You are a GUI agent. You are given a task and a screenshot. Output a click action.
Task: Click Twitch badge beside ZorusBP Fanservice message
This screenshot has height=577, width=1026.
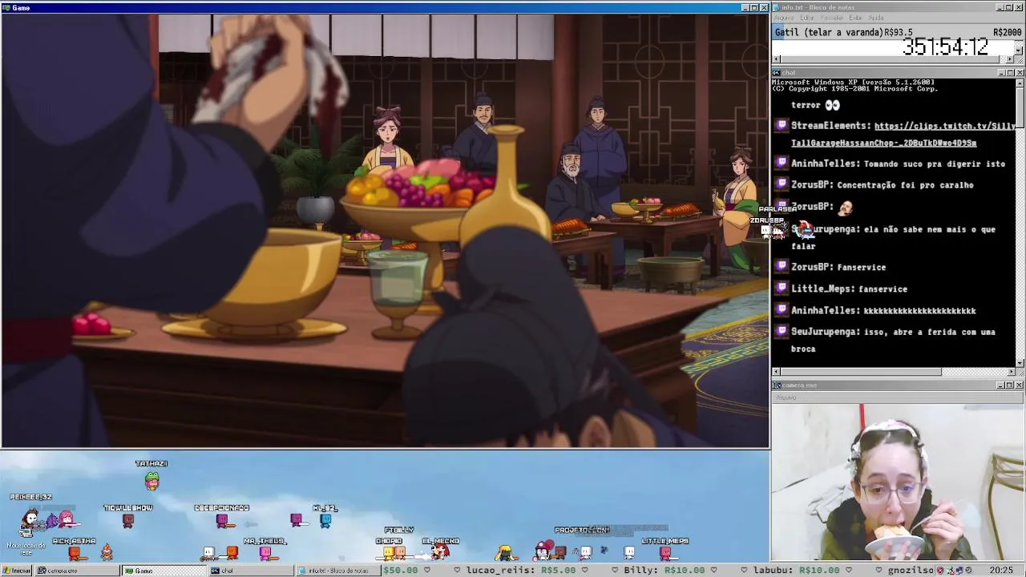coord(782,267)
